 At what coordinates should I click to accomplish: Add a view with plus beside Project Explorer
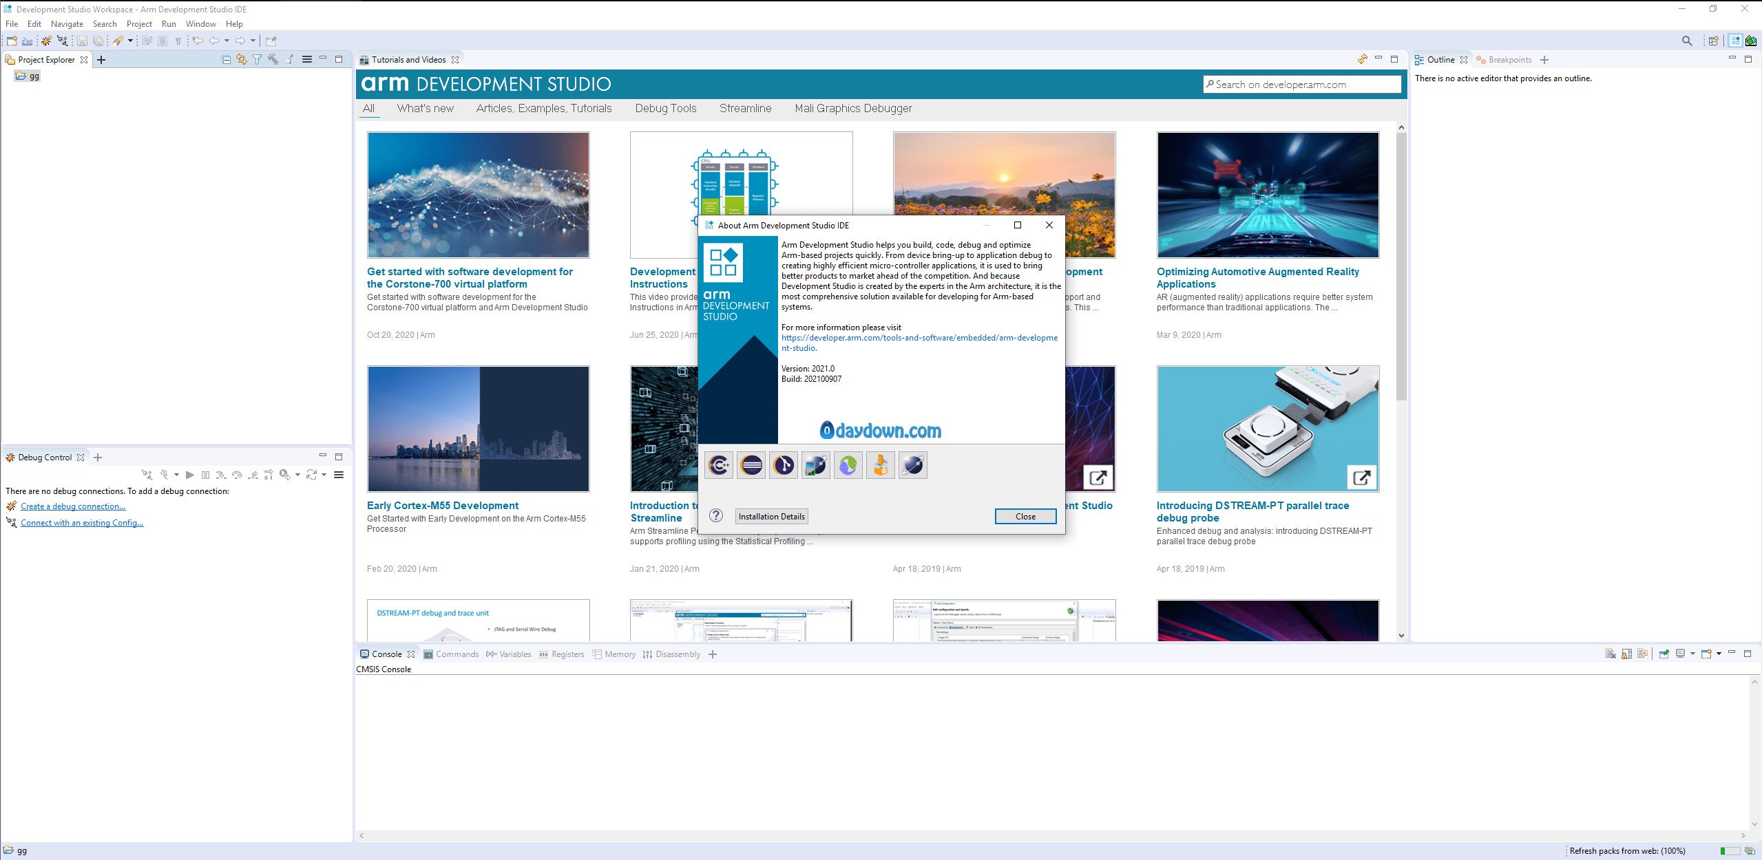tap(101, 60)
